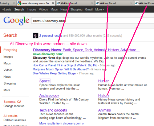Switch to the third 404 Not Found tab
This screenshot has height=126, width=154.
coord(144,3)
